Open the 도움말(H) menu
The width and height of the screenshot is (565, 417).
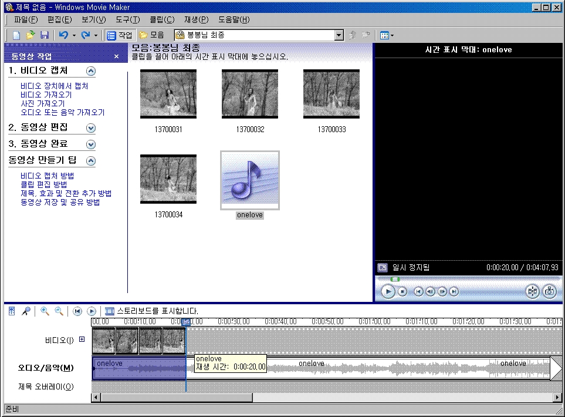click(x=234, y=19)
